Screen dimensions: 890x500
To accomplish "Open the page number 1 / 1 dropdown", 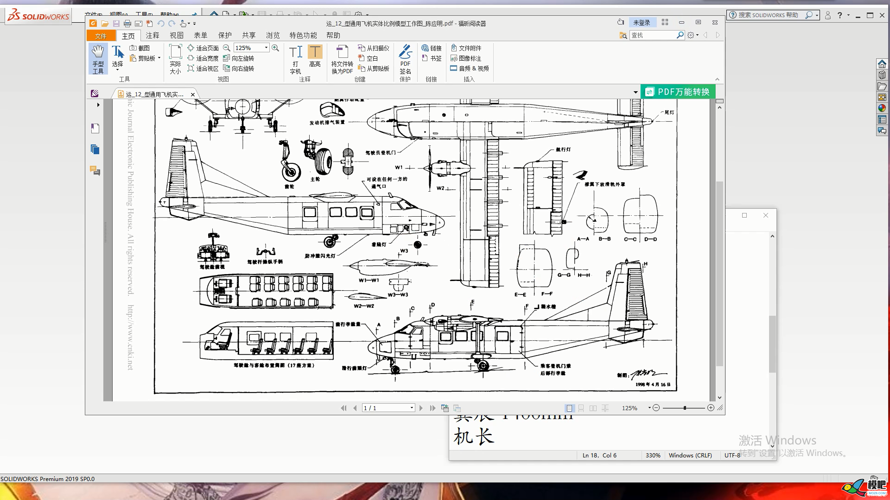I will tap(412, 408).
